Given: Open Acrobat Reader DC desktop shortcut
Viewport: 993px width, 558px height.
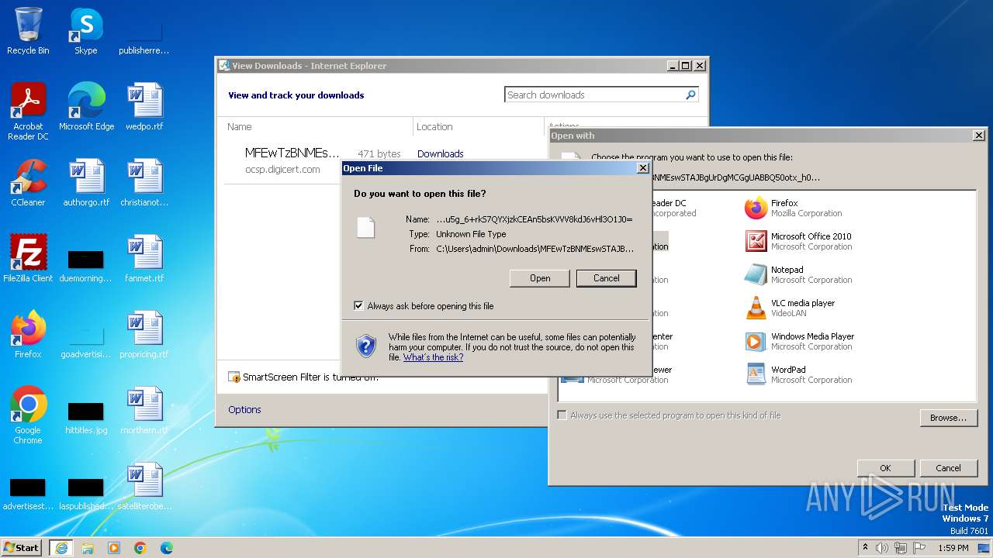Looking at the screenshot, I should coord(28,112).
